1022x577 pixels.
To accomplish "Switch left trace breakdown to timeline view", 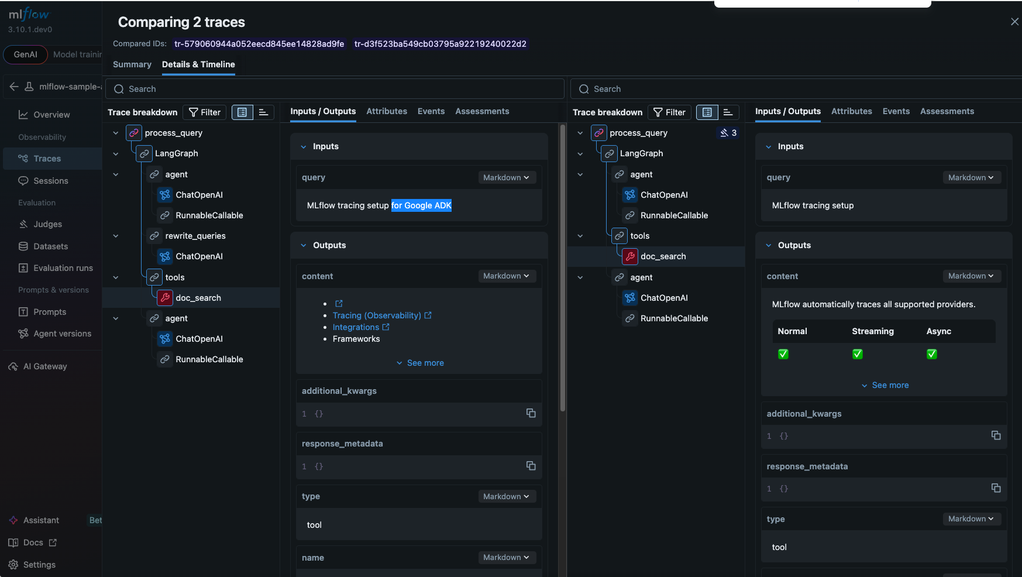I will [x=263, y=112].
